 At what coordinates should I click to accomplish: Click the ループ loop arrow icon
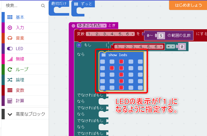click(10, 69)
